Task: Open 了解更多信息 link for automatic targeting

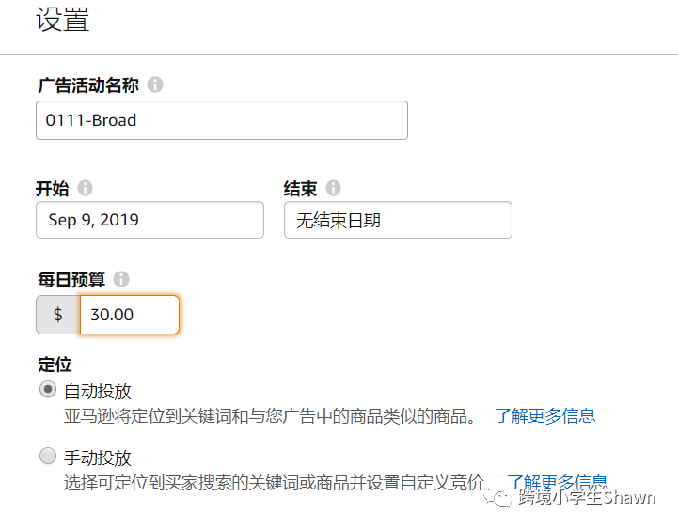Action: [x=545, y=415]
